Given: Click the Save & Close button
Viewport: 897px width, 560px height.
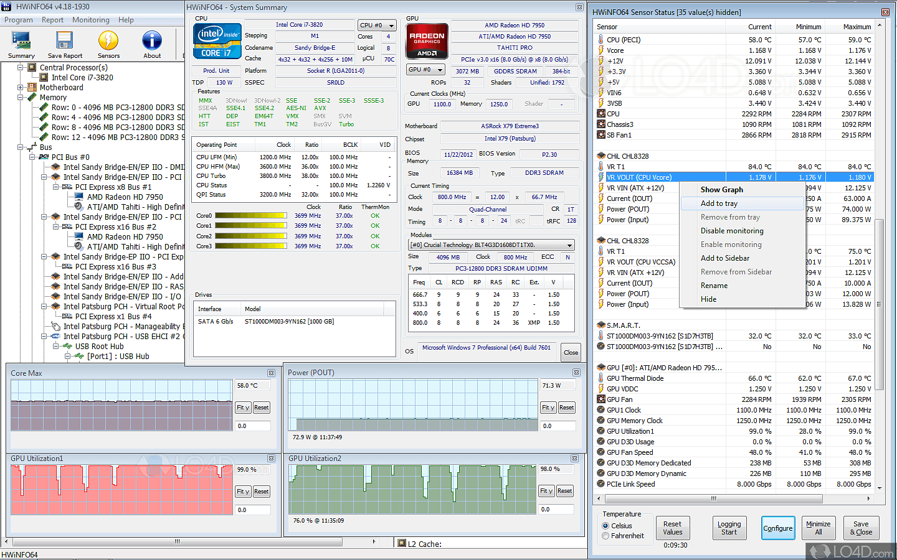Looking at the screenshot, I should tap(861, 528).
